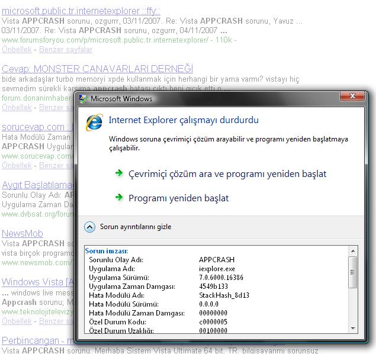Click the Microsoft Windows title bar icon
Image resolution: width=376 pixels, height=354 pixels.
tap(82, 98)
